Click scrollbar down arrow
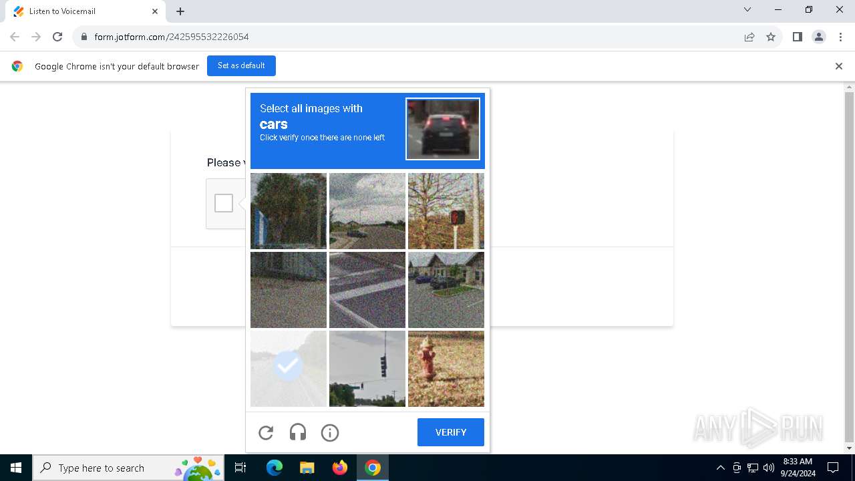 pos(850,448)
